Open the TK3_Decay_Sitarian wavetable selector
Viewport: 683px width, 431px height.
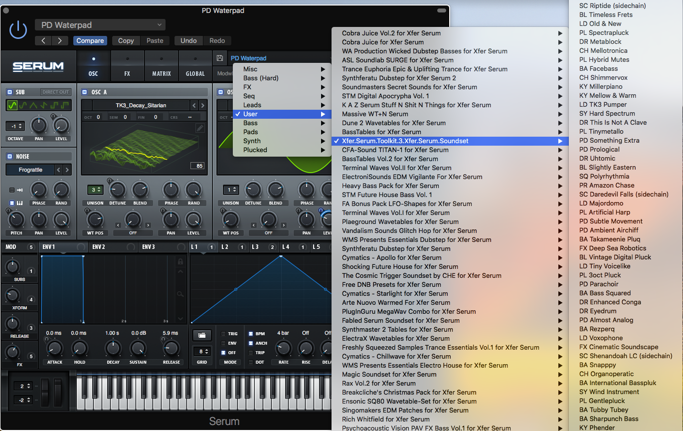pyautogui.click(x=141, y=105)
